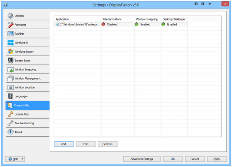Open the Screen Saver tab label

pyautogui.click(x=22, y=60)
